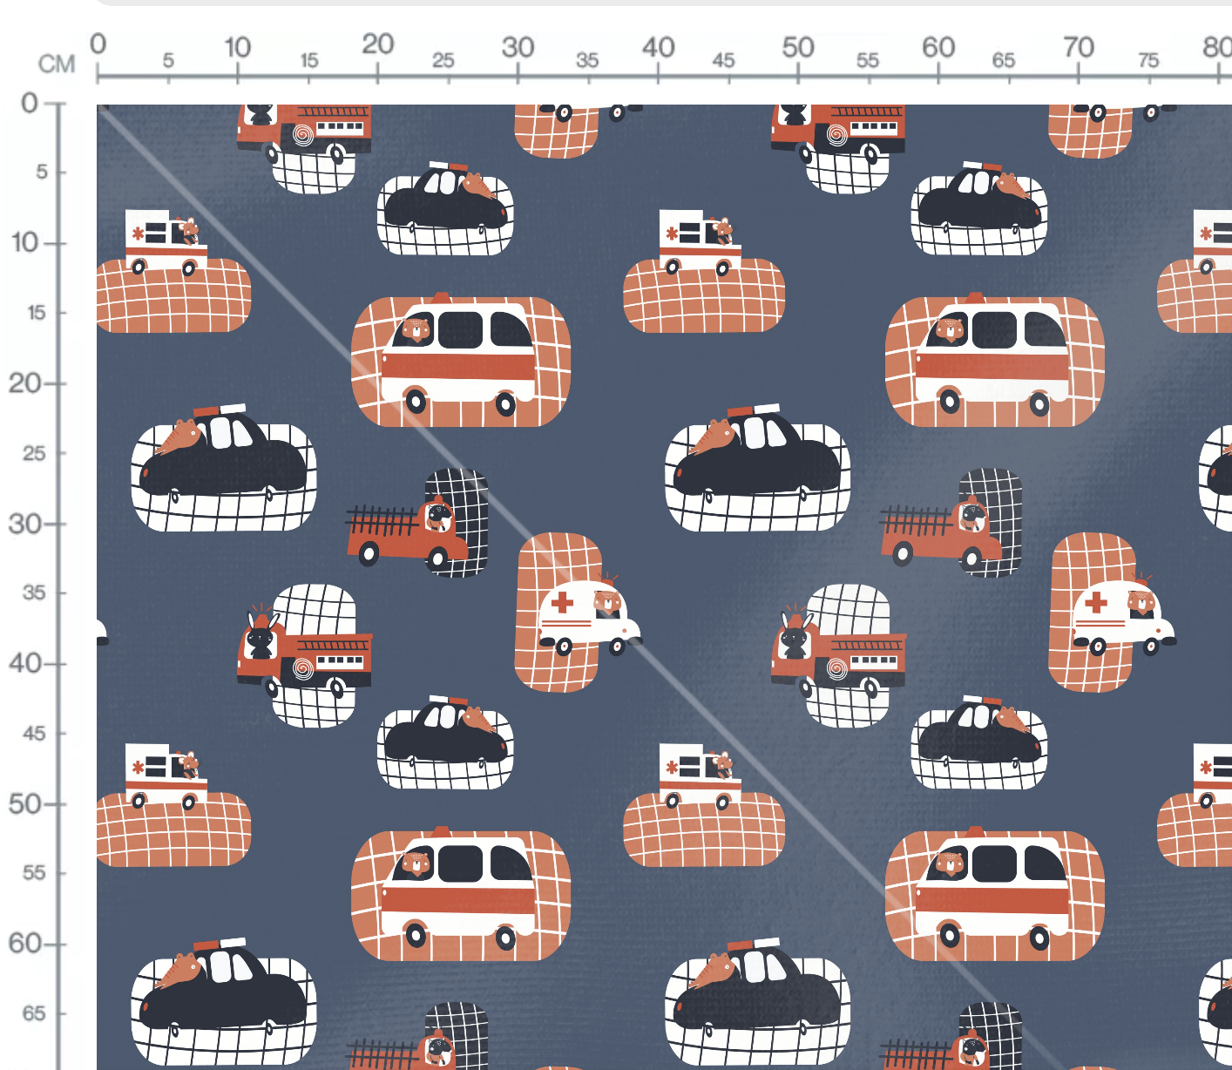
Task: Click the 30 mark on horizontal ruler
Action: [x=518, y=46]
